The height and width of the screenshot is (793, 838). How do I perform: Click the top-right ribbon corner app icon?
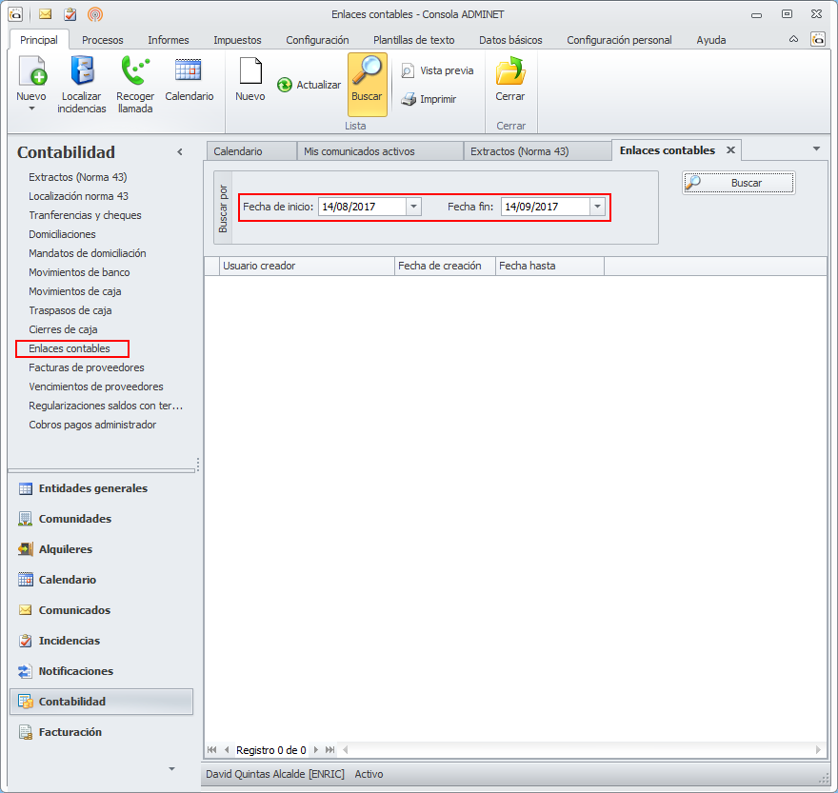point(818,40)
